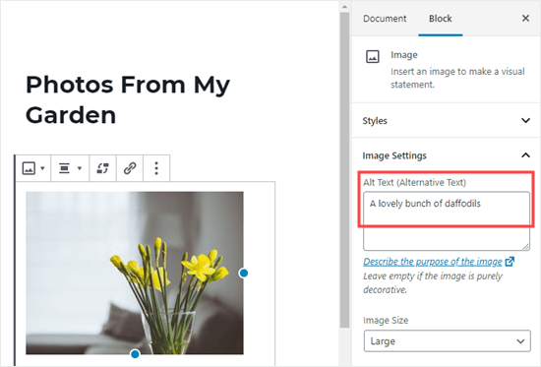Click the external link icon after describe link
This screenshot has height=367, width=541.
click(x=510, y=262)
